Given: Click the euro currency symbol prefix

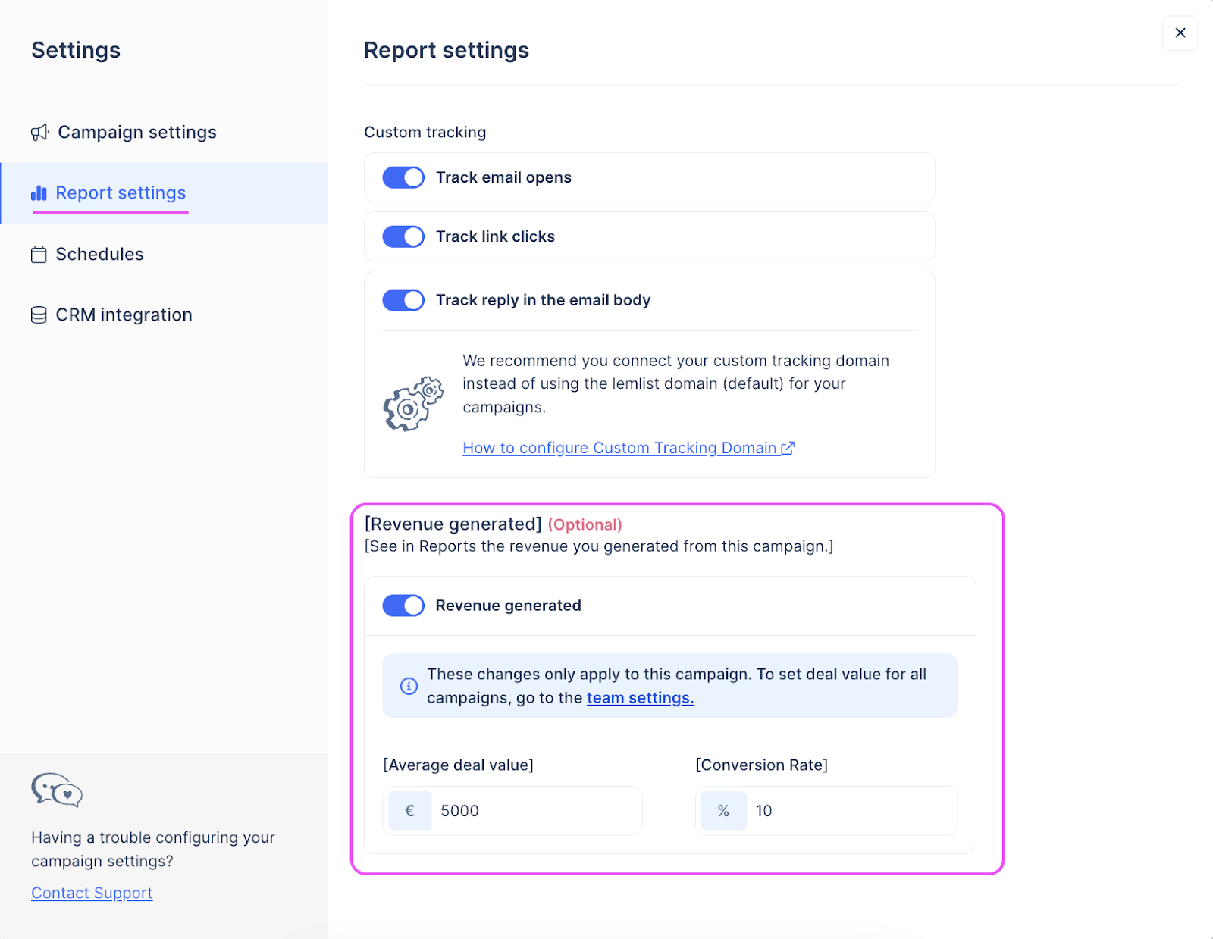Looking at the screenshot, I should (x=409, y=811).
